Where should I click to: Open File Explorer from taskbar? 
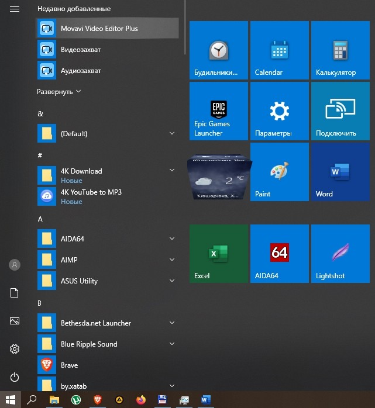[54, 399]
